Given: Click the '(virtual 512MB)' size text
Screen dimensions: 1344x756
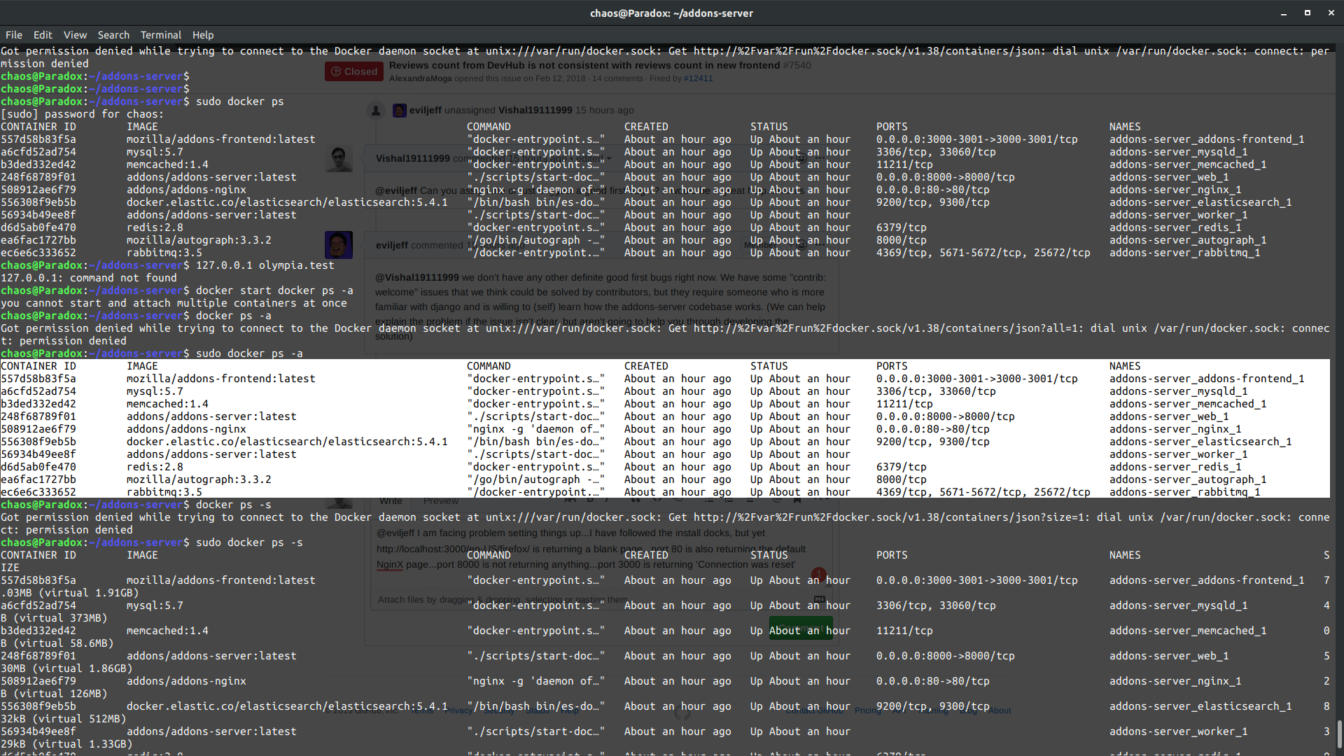Looking at the screenshot, I should pos(79,719).
